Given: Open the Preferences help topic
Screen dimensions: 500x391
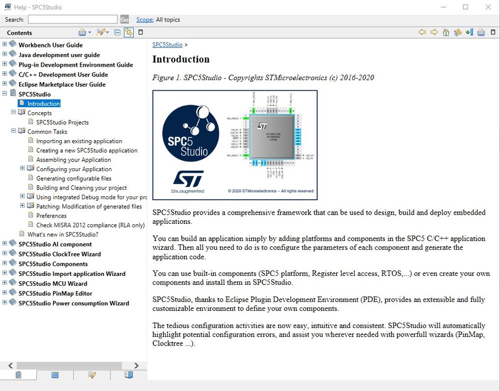Looking at the screenshot, I should pos(52,216).
